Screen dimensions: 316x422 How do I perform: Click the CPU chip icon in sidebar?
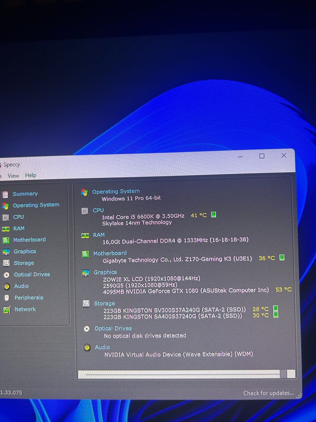coord(6,217)
